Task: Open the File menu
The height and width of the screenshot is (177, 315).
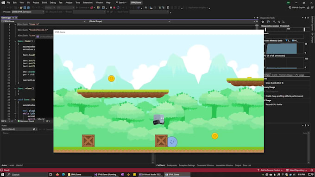Action: pos(8,3)
